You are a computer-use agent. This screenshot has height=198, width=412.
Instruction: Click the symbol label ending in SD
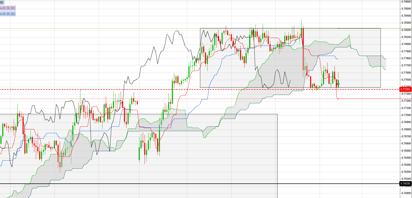pyautogui.click(x=2, y=2)
